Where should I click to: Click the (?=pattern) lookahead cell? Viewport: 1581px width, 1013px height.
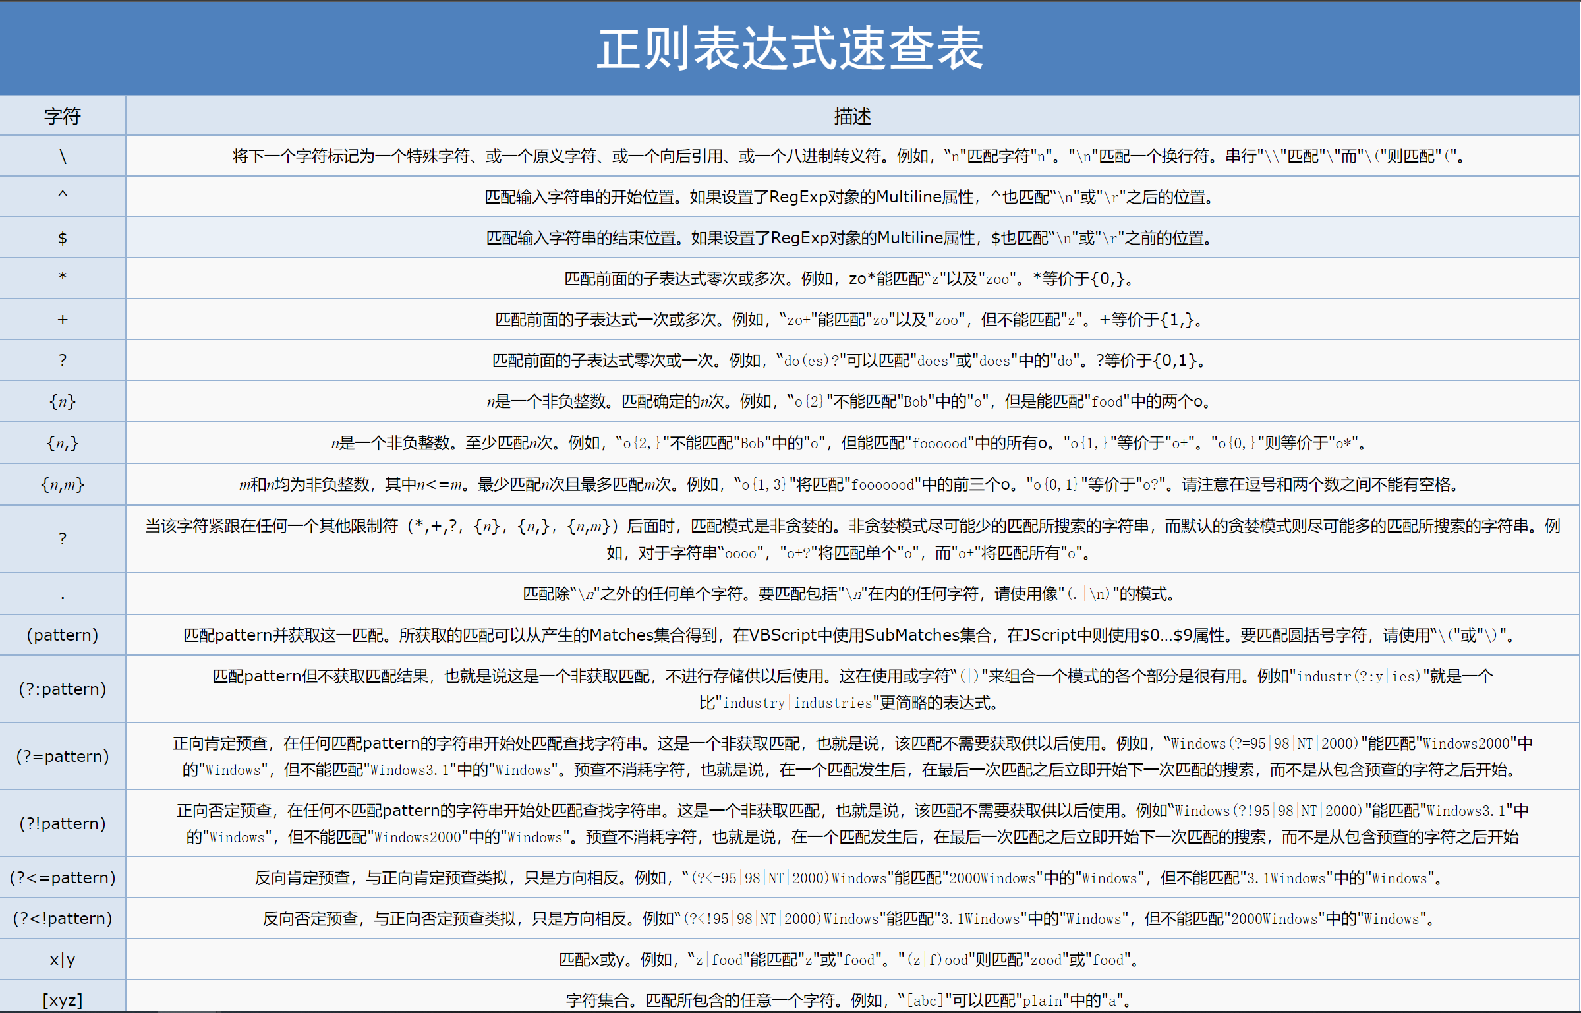(x=63, y=756)
